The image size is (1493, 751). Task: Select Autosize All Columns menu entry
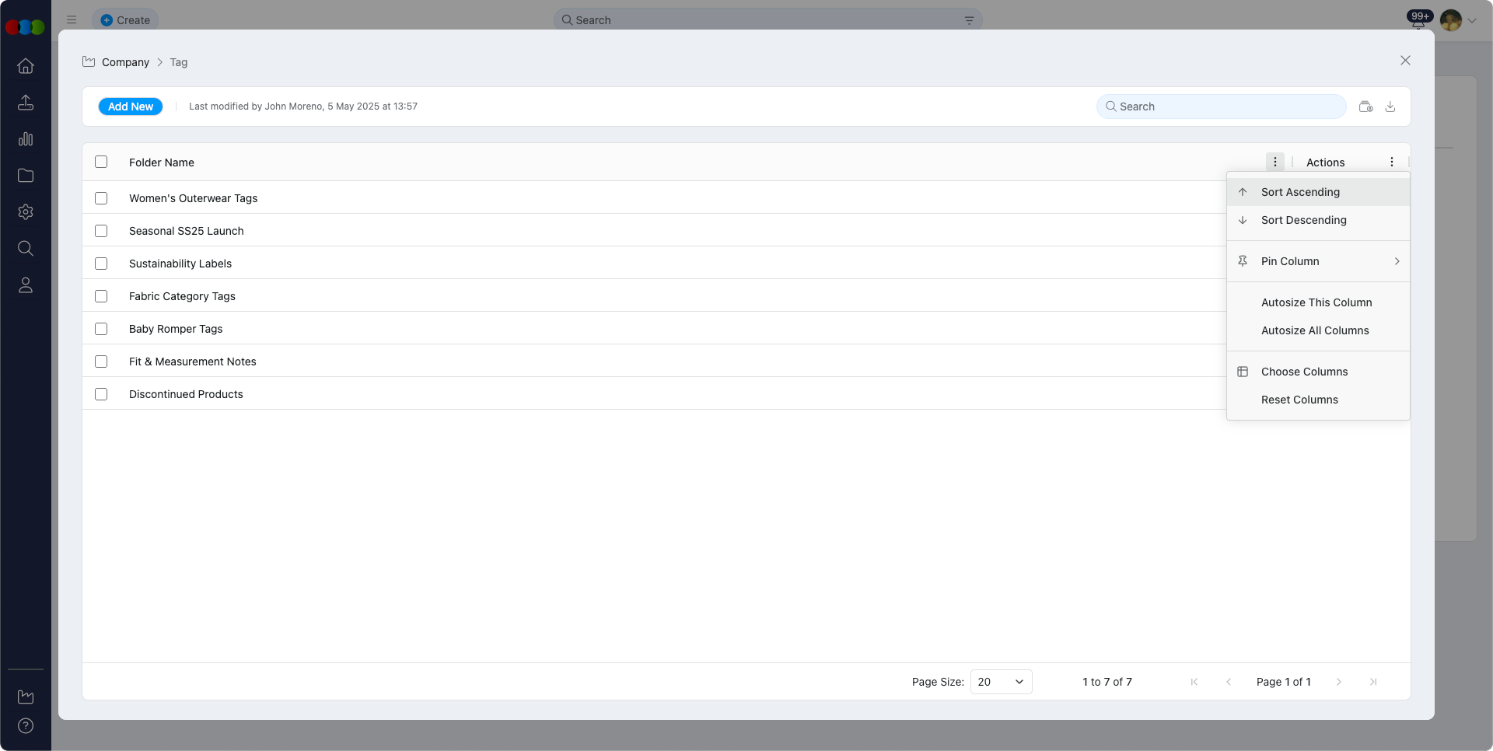coord(1314,330)
